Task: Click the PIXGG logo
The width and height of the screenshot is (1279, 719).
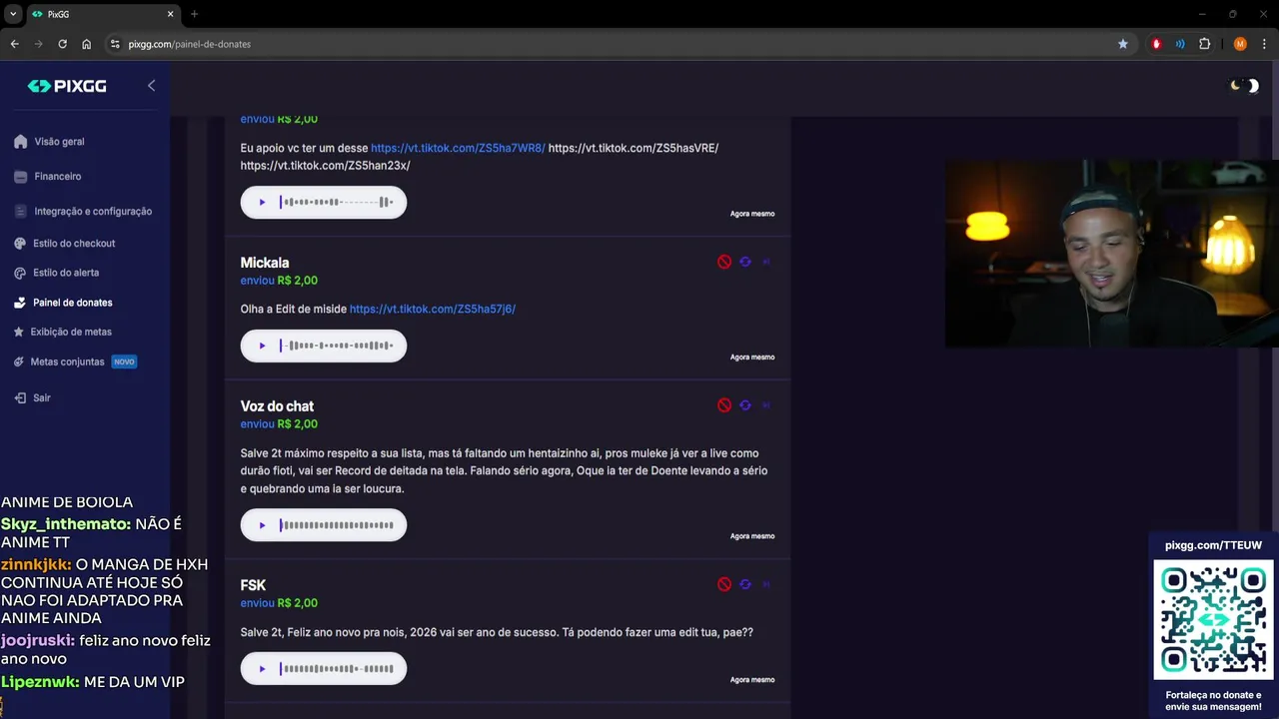Action: (x=67, y=86)
